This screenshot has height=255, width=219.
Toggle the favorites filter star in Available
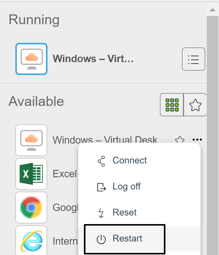[195, 105]
